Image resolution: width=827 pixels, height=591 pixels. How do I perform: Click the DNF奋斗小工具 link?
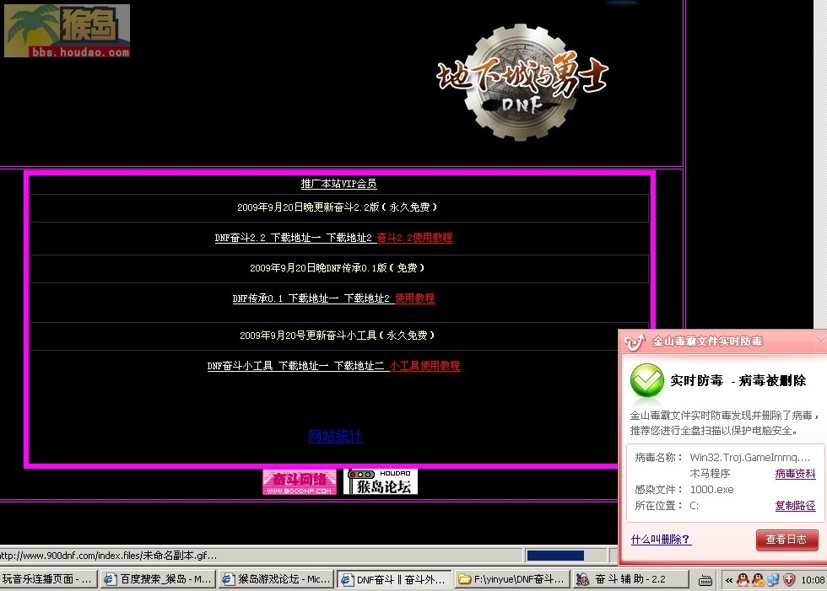pyautogui.click(x=240, y=366)
